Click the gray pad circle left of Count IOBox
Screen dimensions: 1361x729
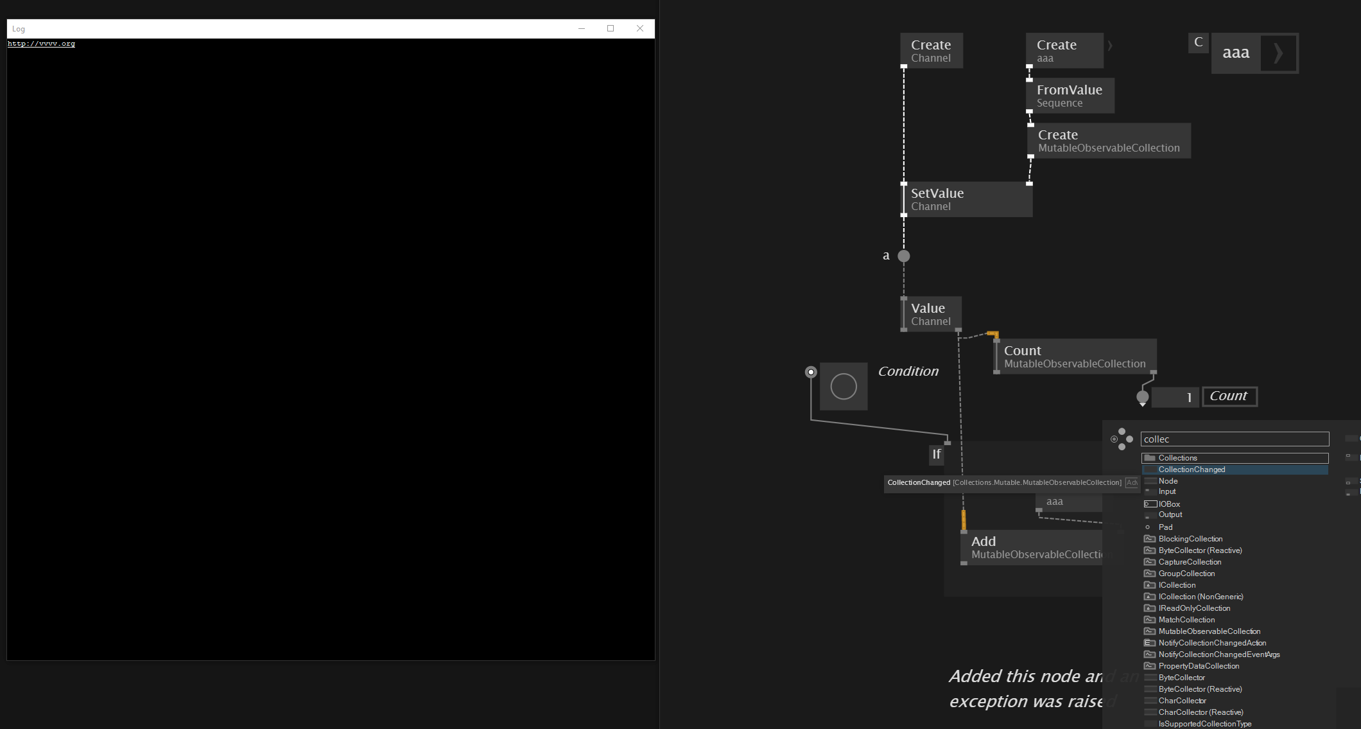coord(1143,397)
